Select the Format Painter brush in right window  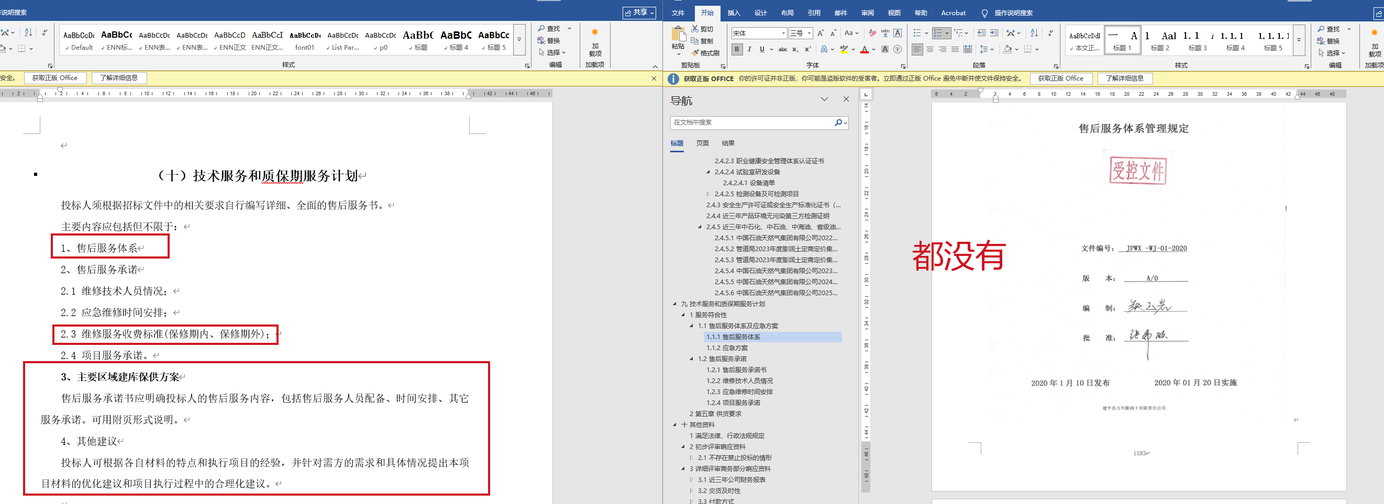pyautogui.click(x=705, y=53)
